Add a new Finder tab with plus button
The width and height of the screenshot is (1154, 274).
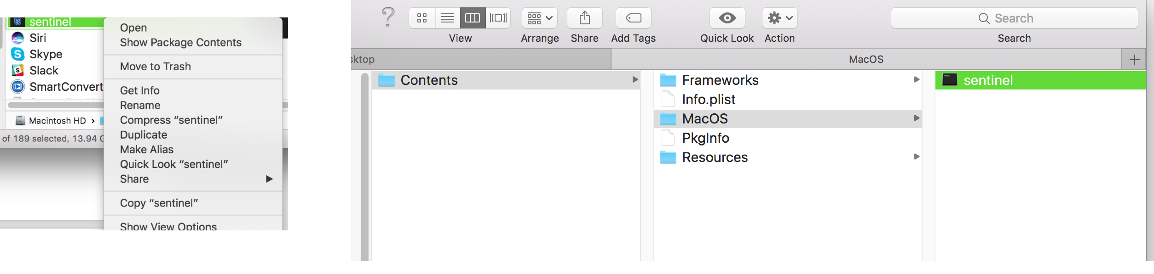pyautogui.click(x=1134, y=60)
